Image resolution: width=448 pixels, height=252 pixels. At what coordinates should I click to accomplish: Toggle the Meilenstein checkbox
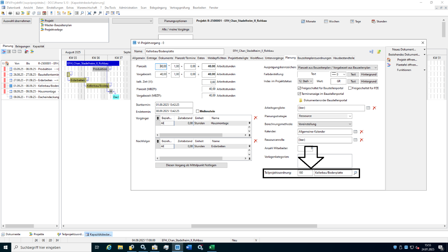click(198, 112)
